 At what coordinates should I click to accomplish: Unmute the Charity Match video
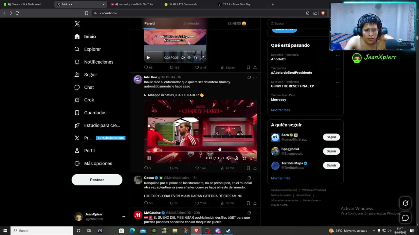228,158
